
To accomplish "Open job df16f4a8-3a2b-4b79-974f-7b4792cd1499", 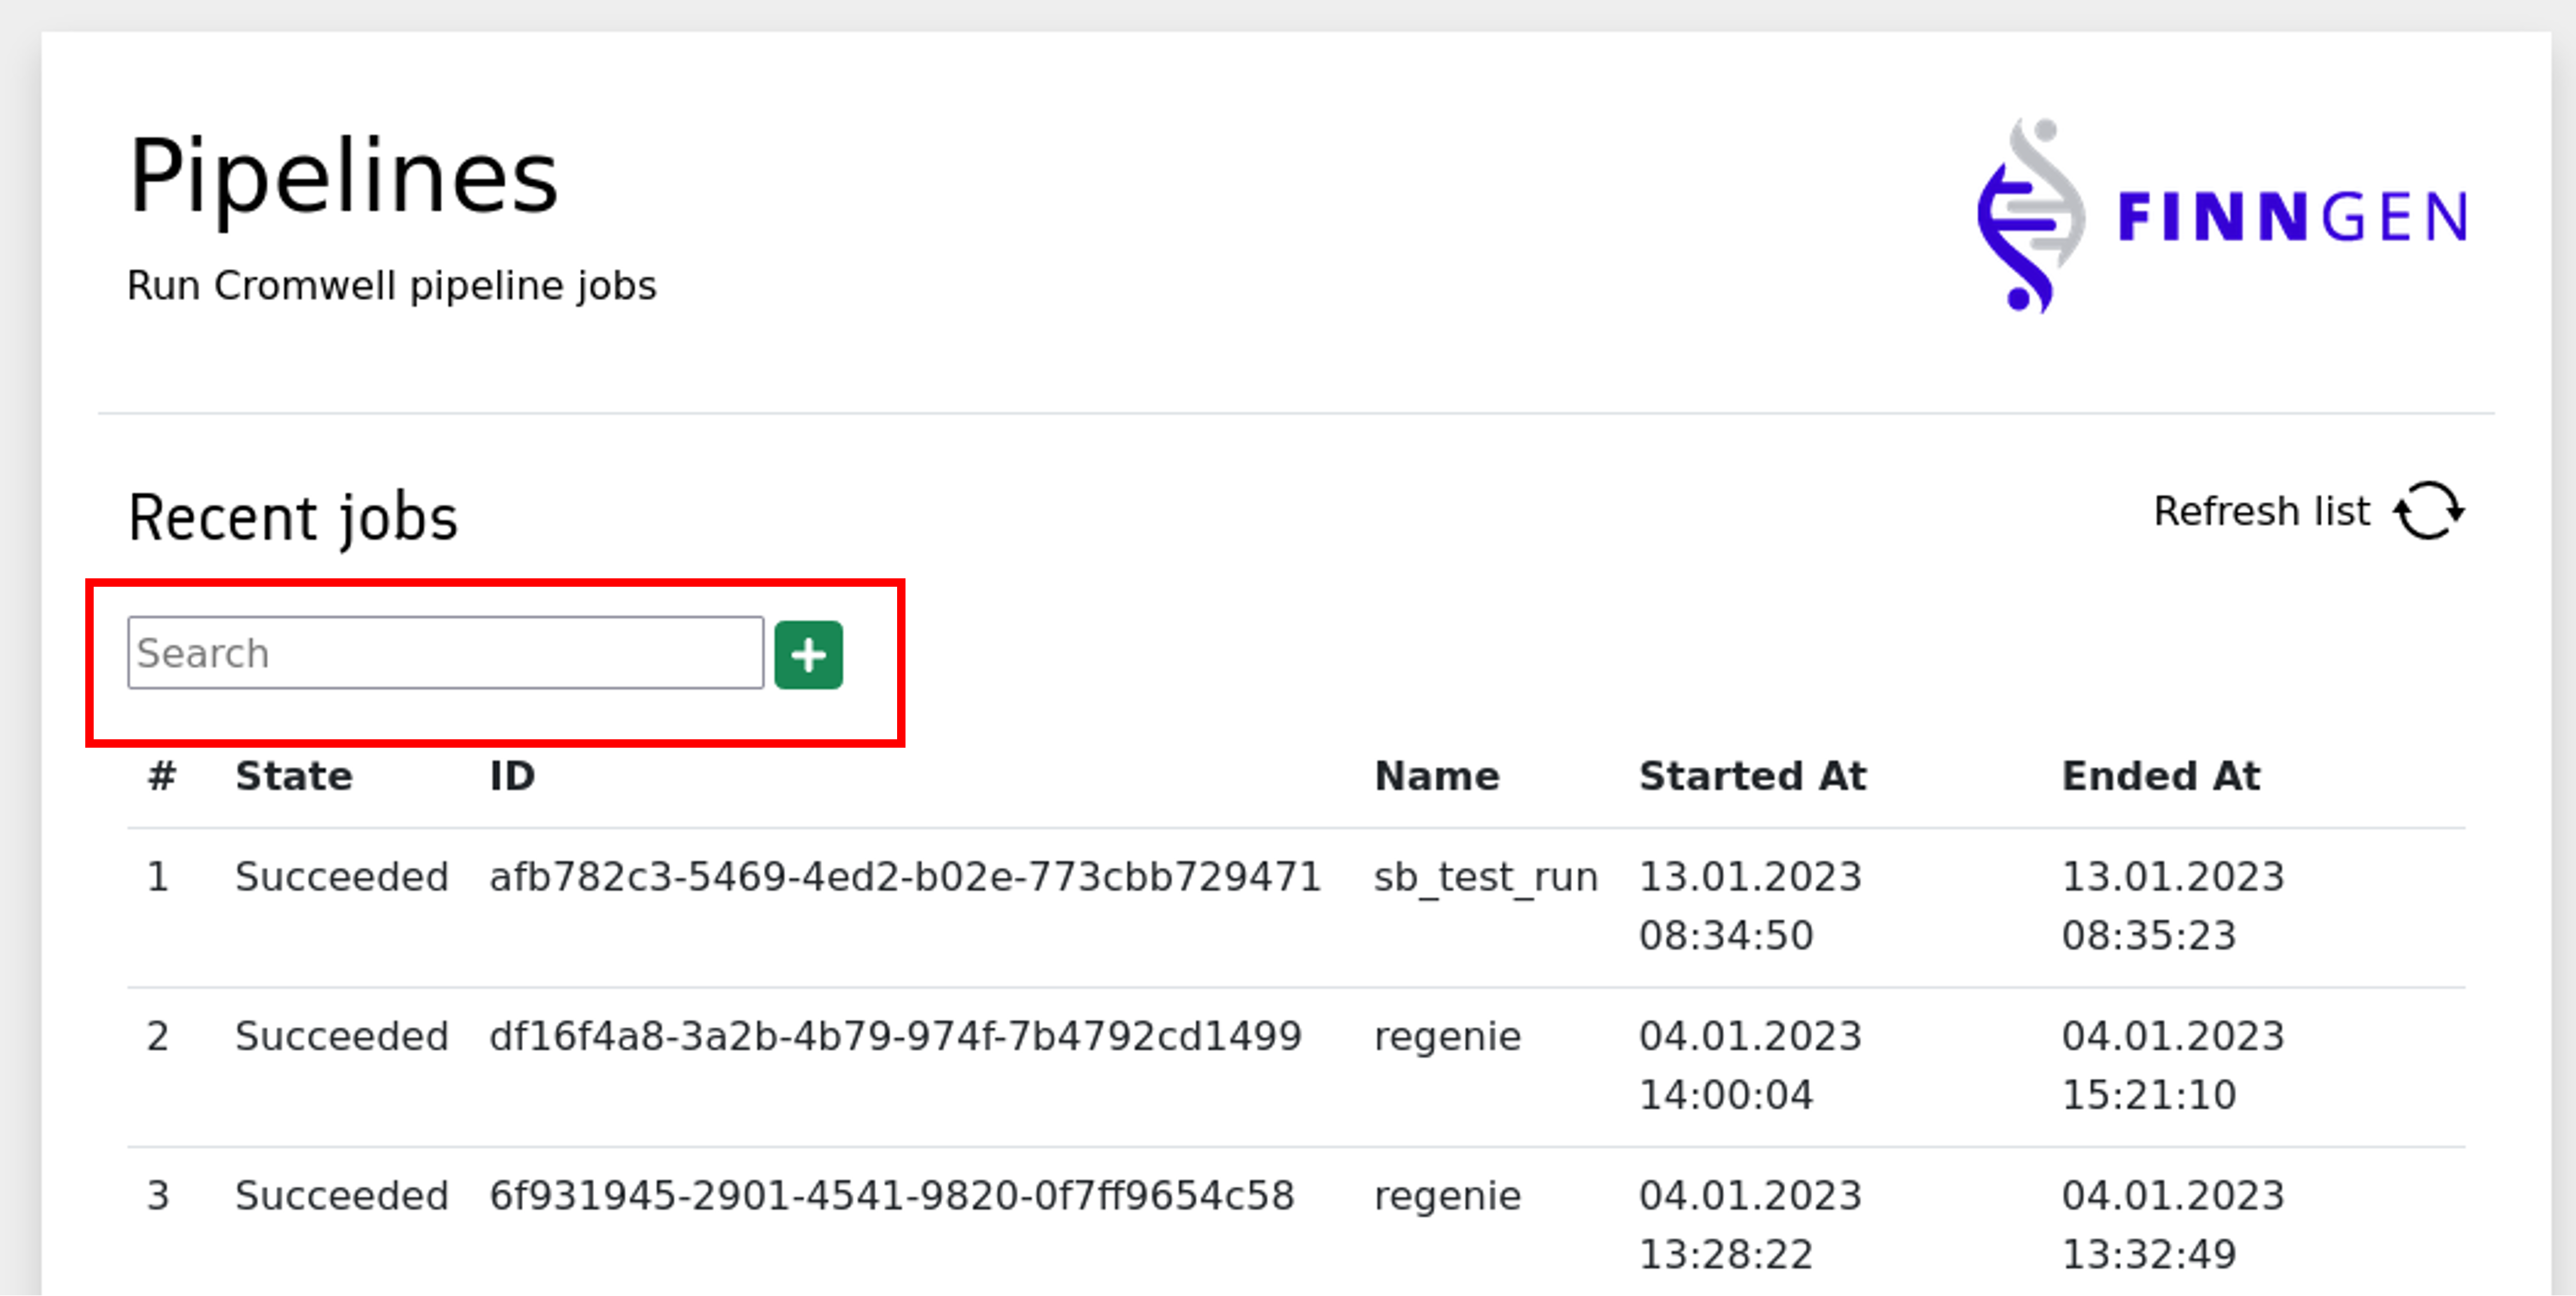I will click(895, 1036).
